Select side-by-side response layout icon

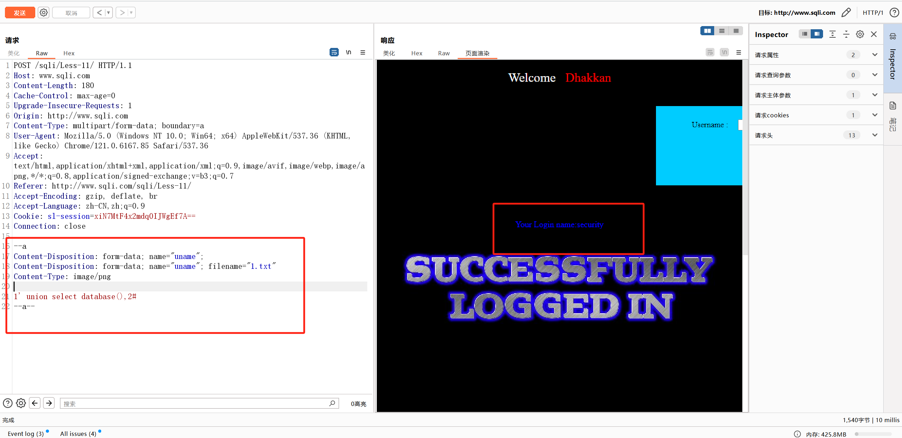[x=707, y=31]
